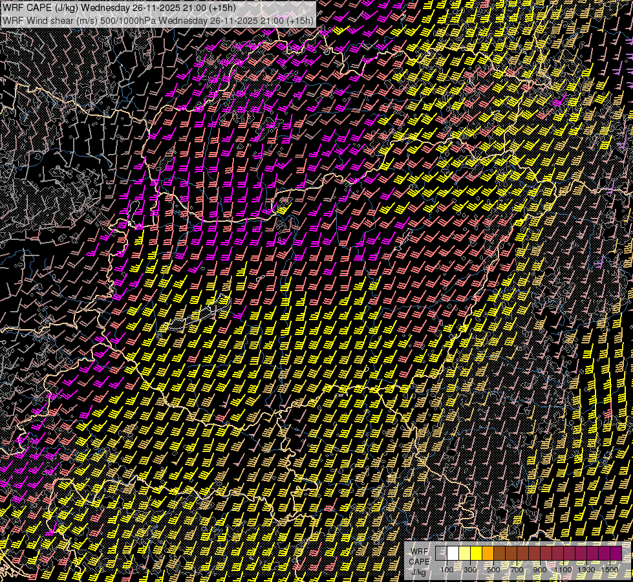Viewport: 633px width, 582px height.
Task: Click the 1100 legend label
Action: pyautogui.click(x=563, y=570)
